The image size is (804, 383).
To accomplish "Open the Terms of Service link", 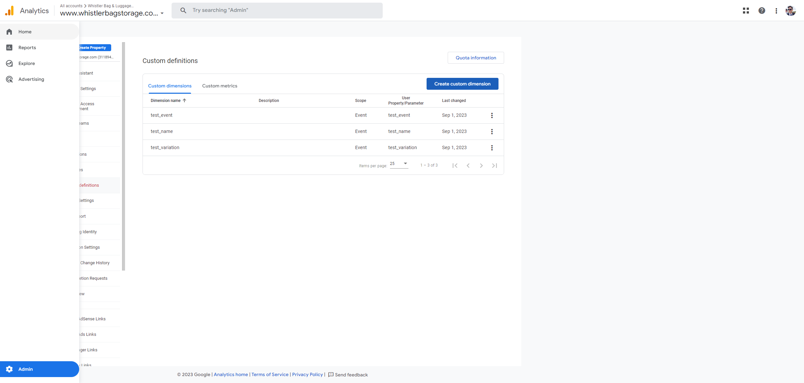I will pyautogui.click(x=270, y=374).
